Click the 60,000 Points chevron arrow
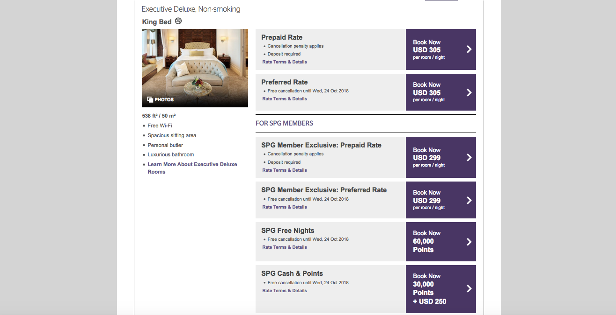The width and height of the screenshot is (616, 315). (469, 242)
